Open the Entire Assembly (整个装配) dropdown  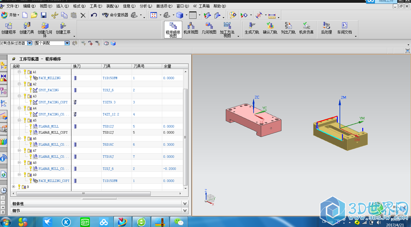[x=67, y=43]
